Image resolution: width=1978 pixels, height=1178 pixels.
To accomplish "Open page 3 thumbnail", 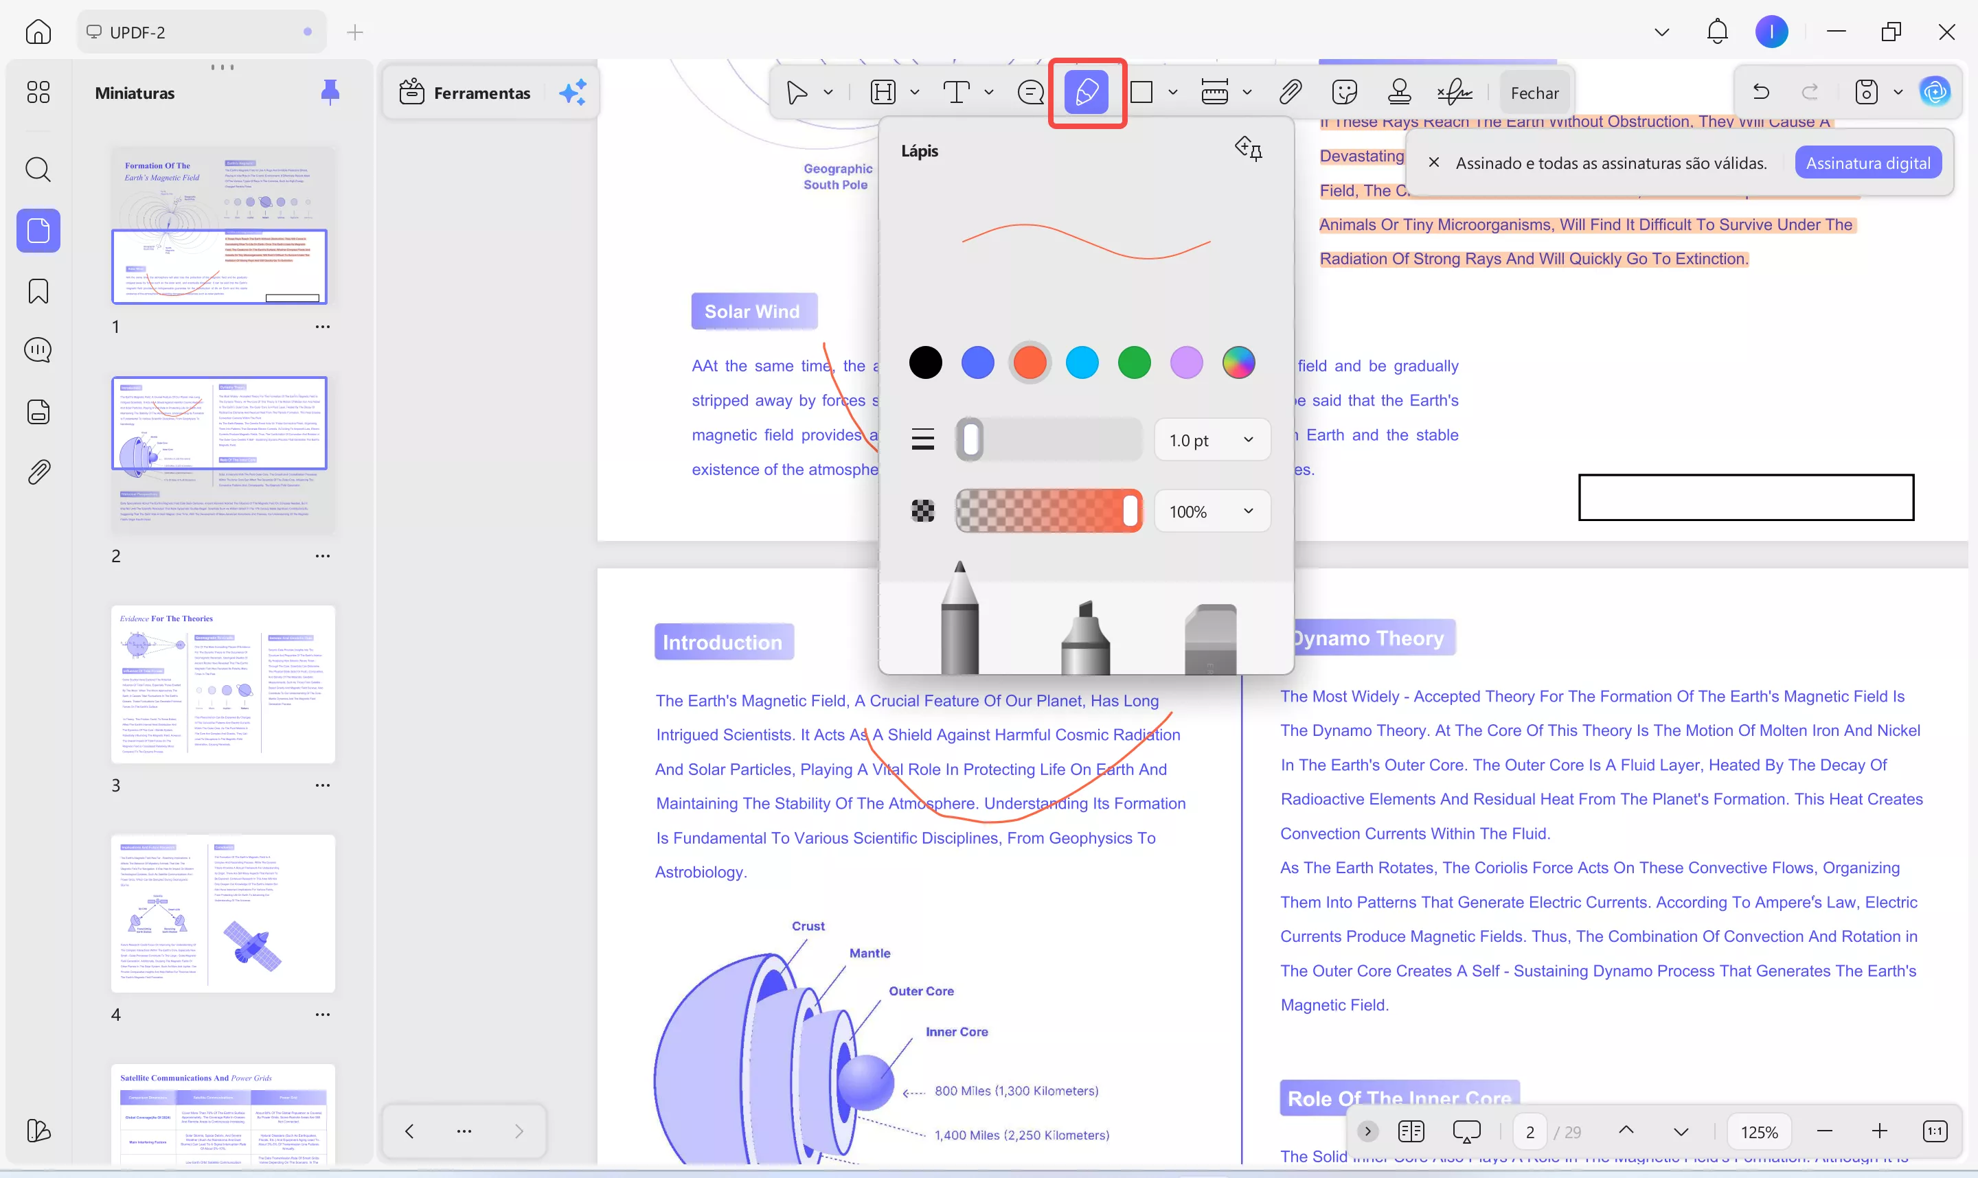I will pyautogui.click(x=223, y=684).
